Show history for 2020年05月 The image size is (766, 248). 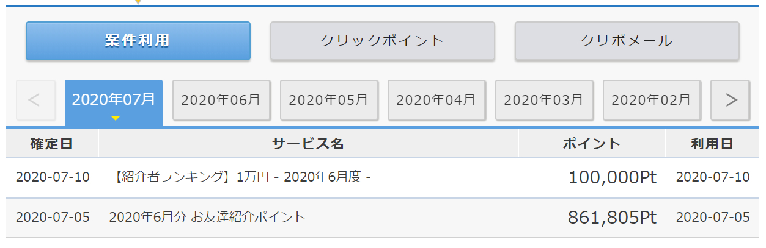pos(329,100)
